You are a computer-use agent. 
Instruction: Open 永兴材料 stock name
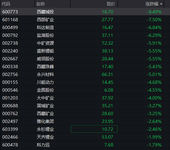45,74
